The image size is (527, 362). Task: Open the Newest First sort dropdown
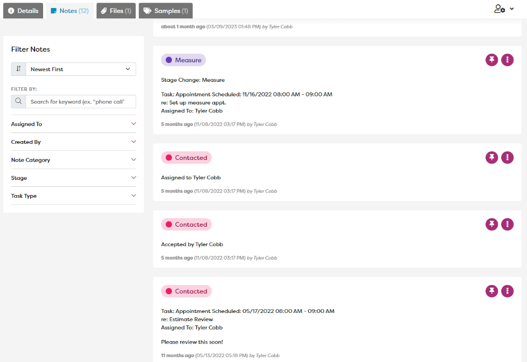pos(81,69)
